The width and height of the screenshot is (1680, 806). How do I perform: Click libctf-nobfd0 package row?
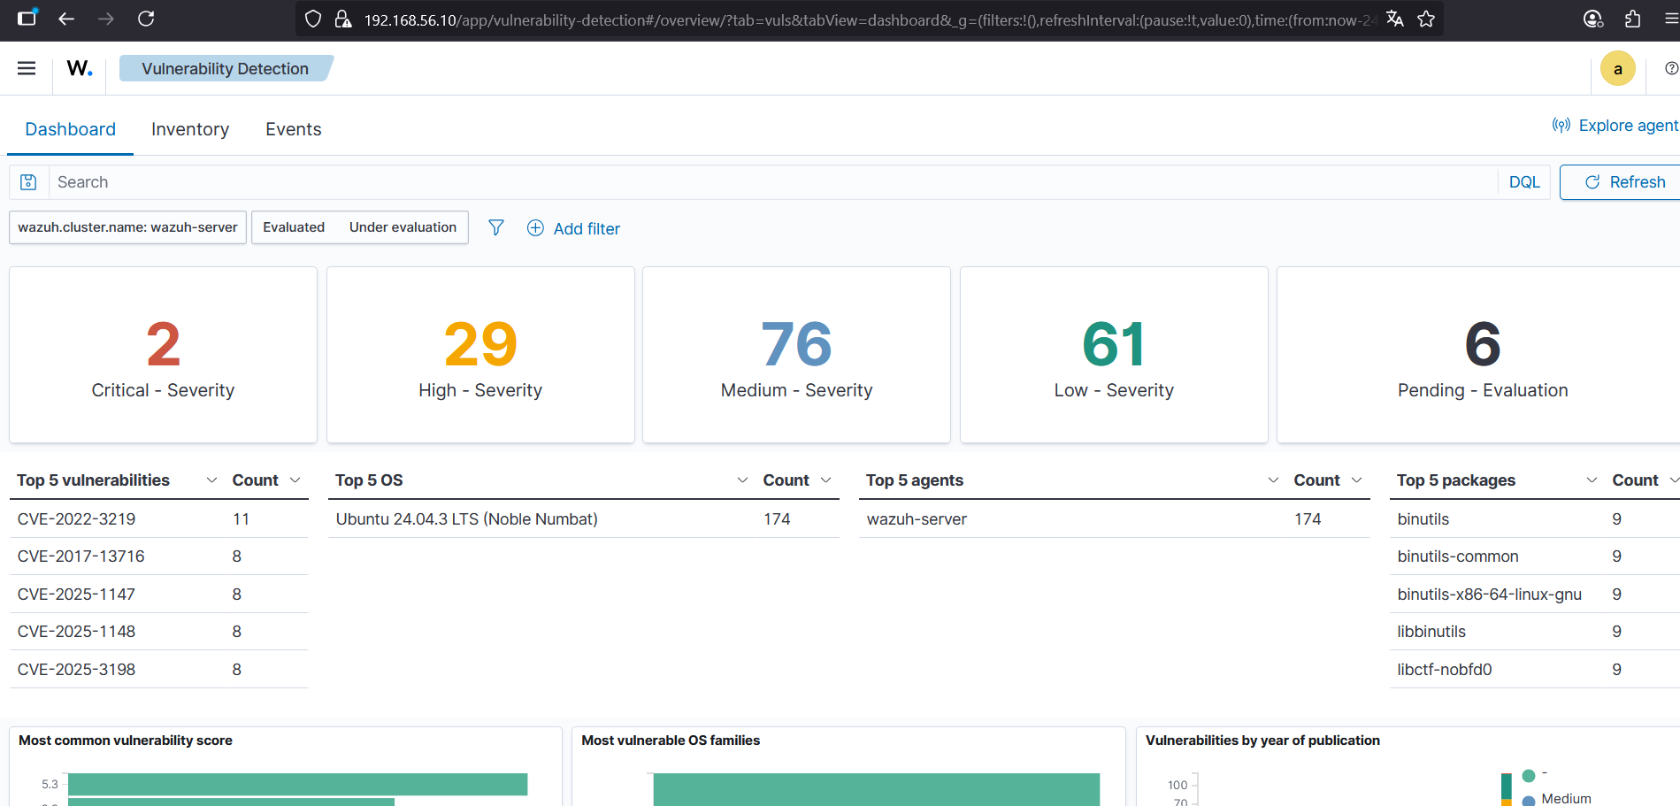tap(1535, 670)
